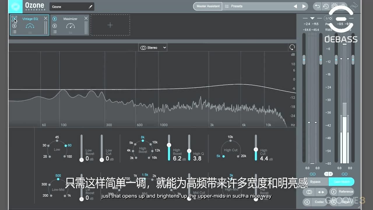Link the input gain channels
Viewport: 373px width, 210px height.
point(313,174)
